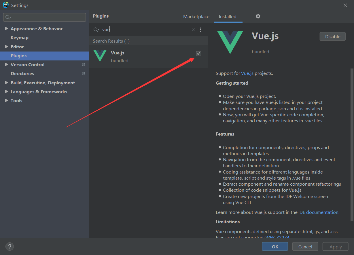Click the Vue.js title in details pane
The image size is (354, 255).
pyautogui.click(x=265, y=36)
